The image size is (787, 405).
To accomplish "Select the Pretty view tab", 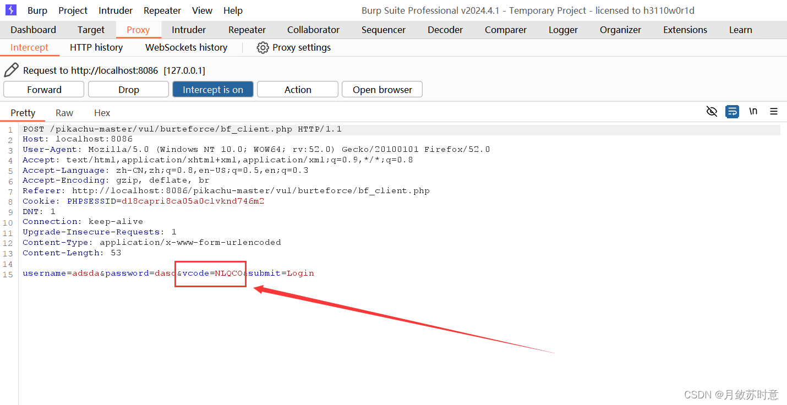I will coord(23,113).
